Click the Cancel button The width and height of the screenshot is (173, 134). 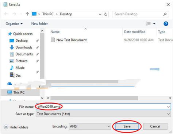pyautogui.click(x=155, y=126)
